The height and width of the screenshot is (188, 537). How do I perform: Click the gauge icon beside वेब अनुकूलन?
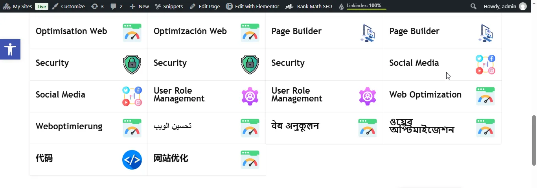click(x=368, y=128)
